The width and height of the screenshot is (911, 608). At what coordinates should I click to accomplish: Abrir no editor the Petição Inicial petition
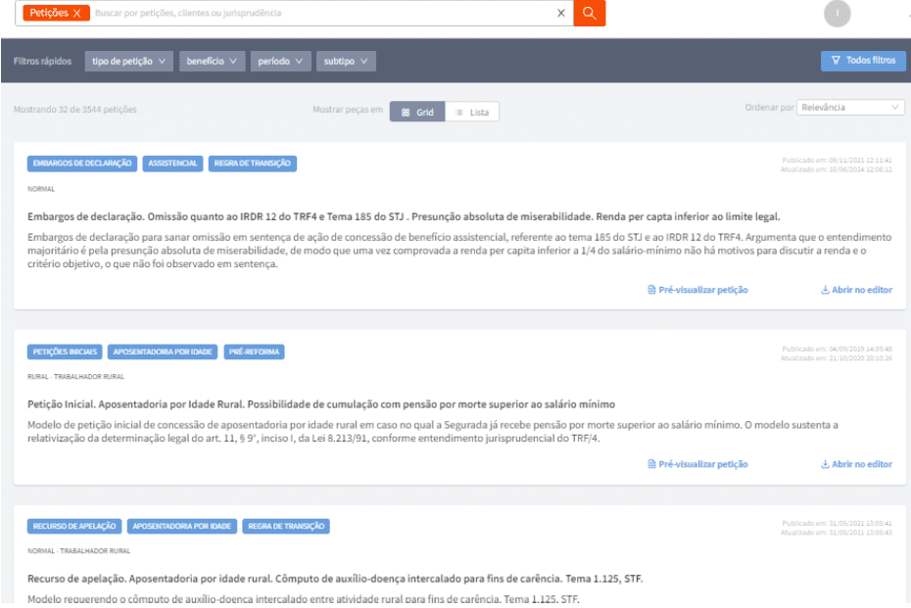click(856, 464)
